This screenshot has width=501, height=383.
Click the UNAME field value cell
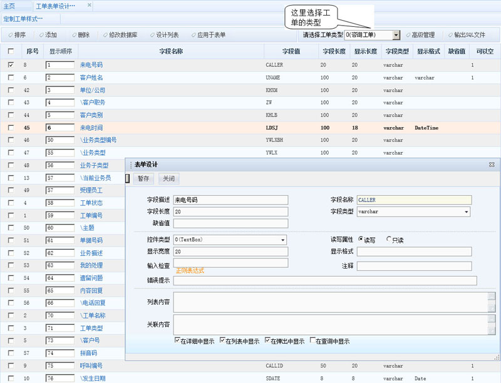(273, 78)
